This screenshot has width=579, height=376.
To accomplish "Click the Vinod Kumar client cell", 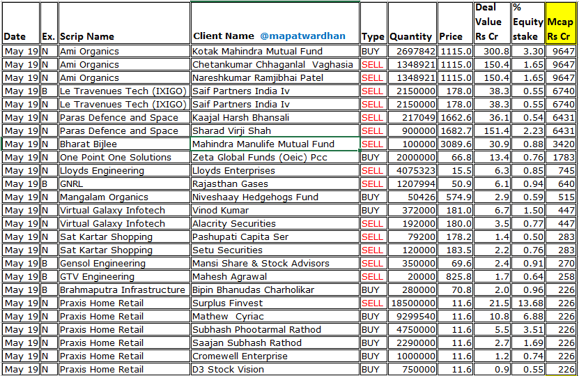I will point(275,211).
